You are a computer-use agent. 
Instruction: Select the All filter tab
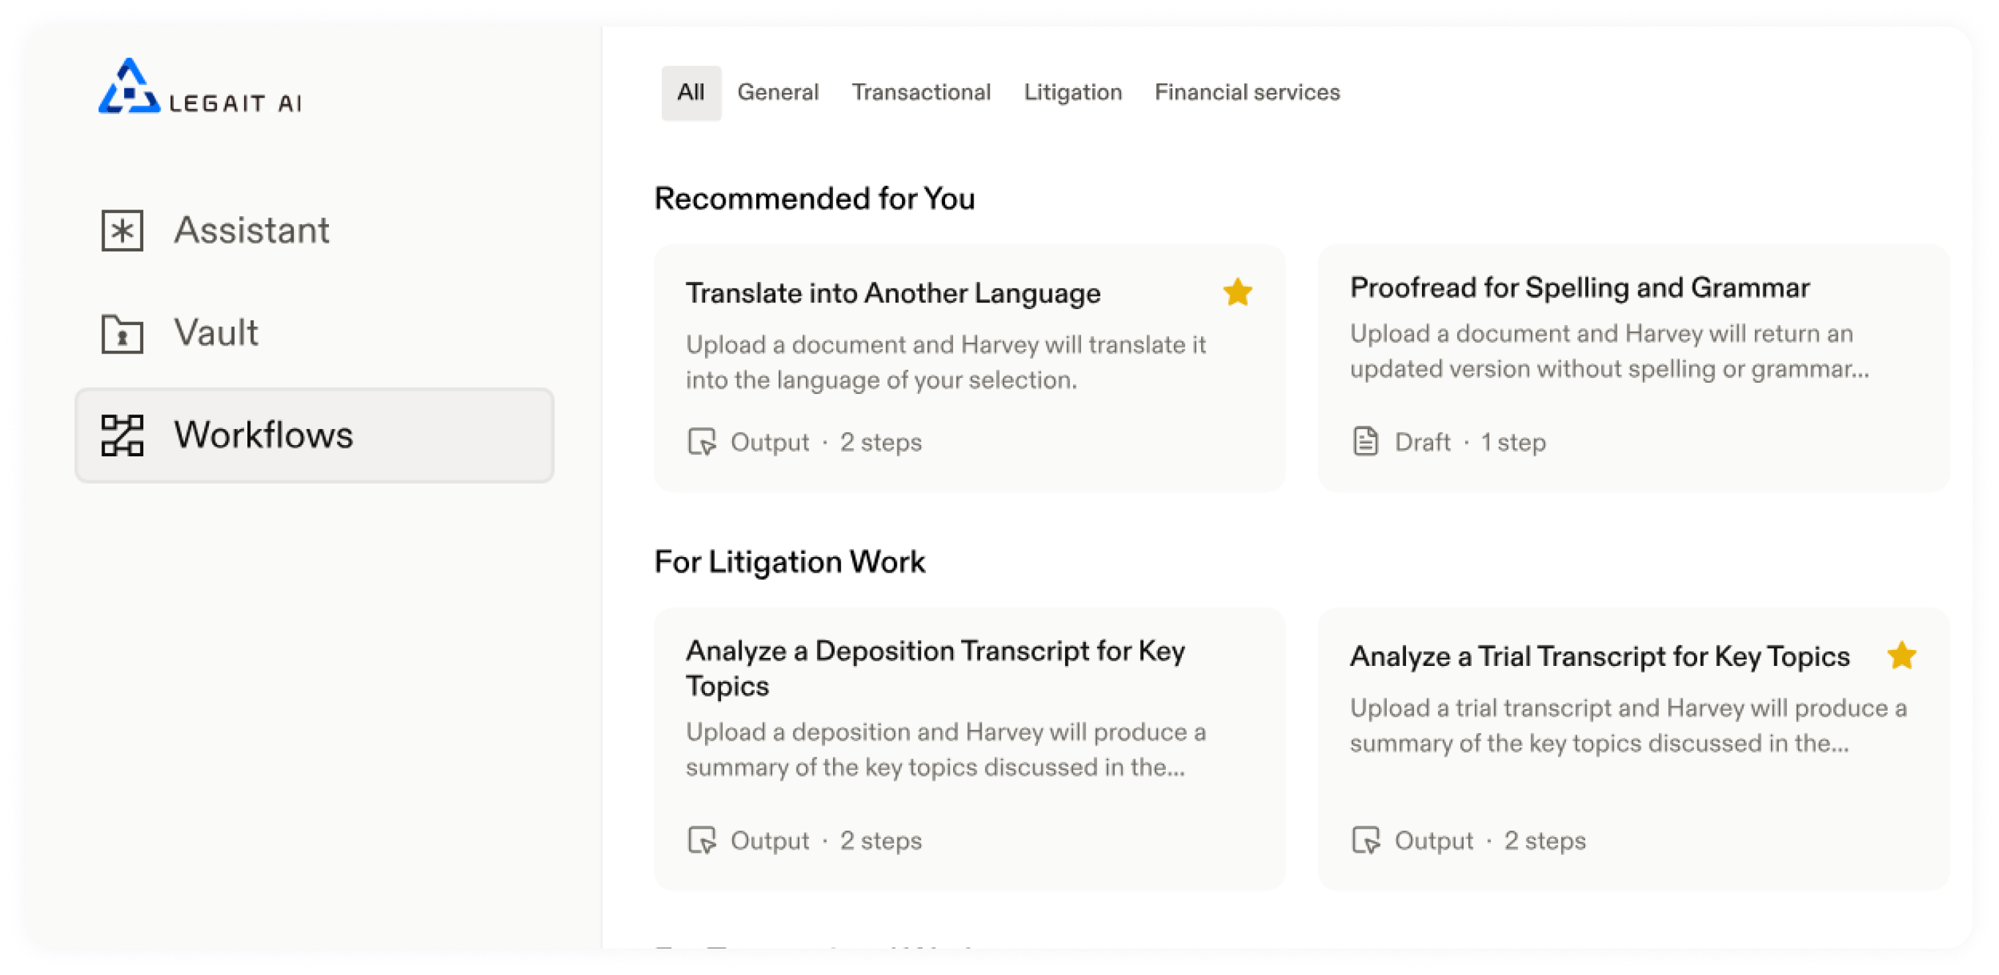click(690, 93)
